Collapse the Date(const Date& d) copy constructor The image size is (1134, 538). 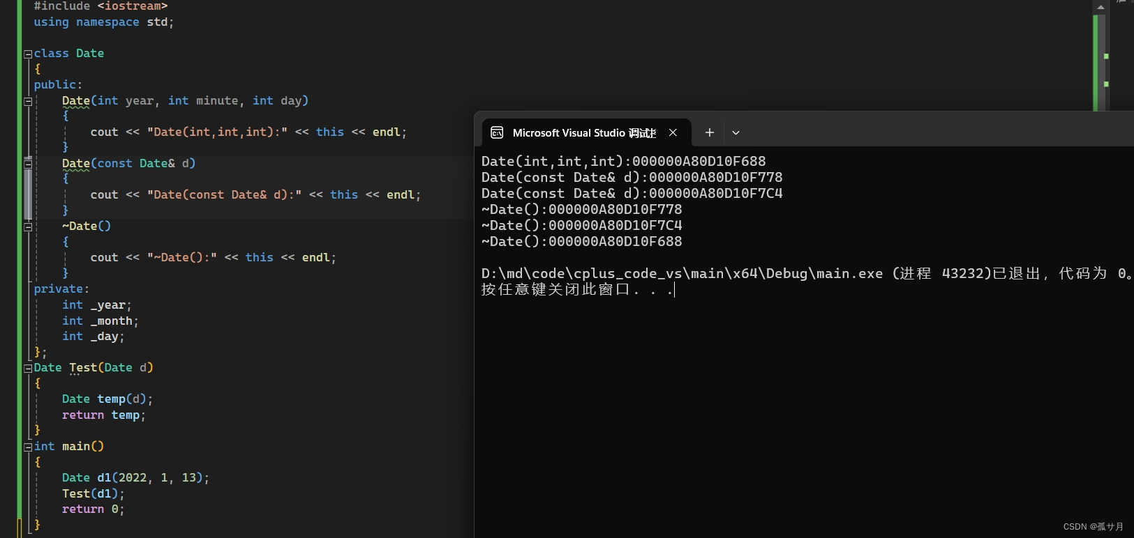click(x=28, y=164)
